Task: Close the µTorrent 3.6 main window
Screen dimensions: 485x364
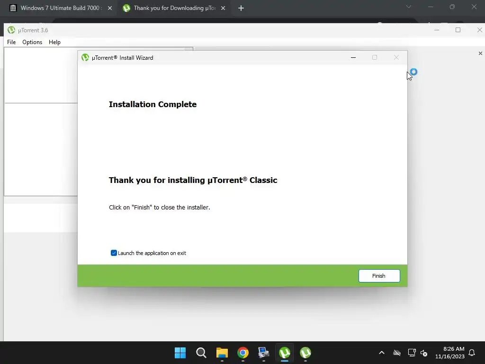Action: tap(479, 30)
